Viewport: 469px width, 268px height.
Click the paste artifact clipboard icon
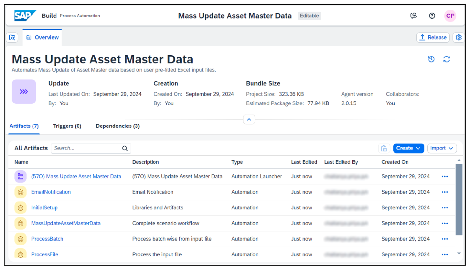(384, 148)
